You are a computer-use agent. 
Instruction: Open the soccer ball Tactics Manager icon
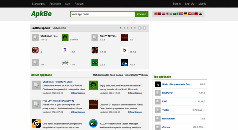click(x=93, y=123)
